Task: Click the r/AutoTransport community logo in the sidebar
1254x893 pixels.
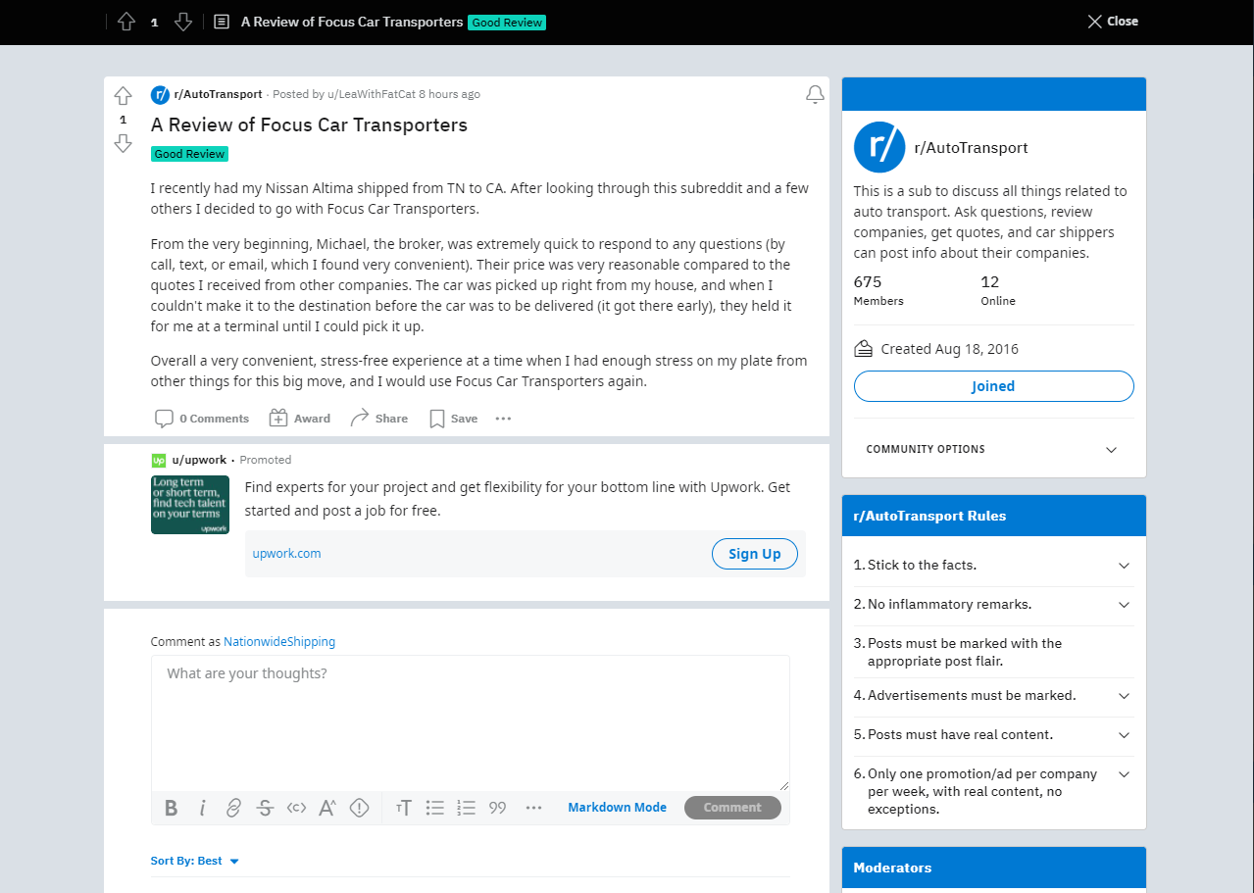Action: pyautogui.click(x=879, y=148)
